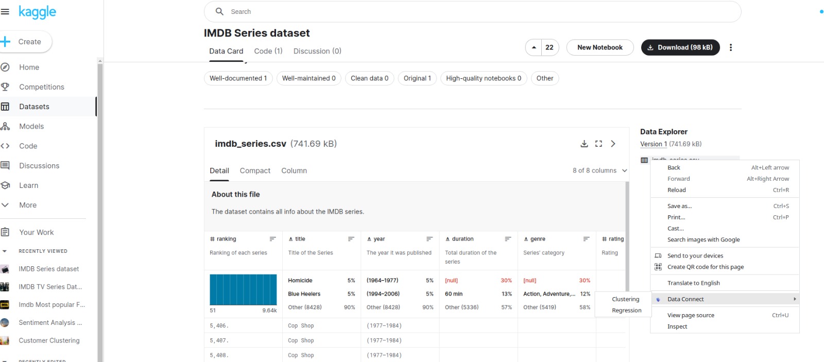This screenshot has width=824, height=362.
Task: Click the ranking column blue histogram
Action: 243,289
